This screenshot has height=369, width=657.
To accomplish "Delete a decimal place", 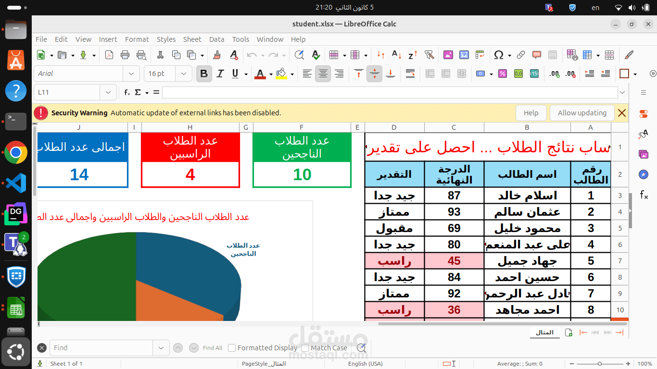I will 571,74.
